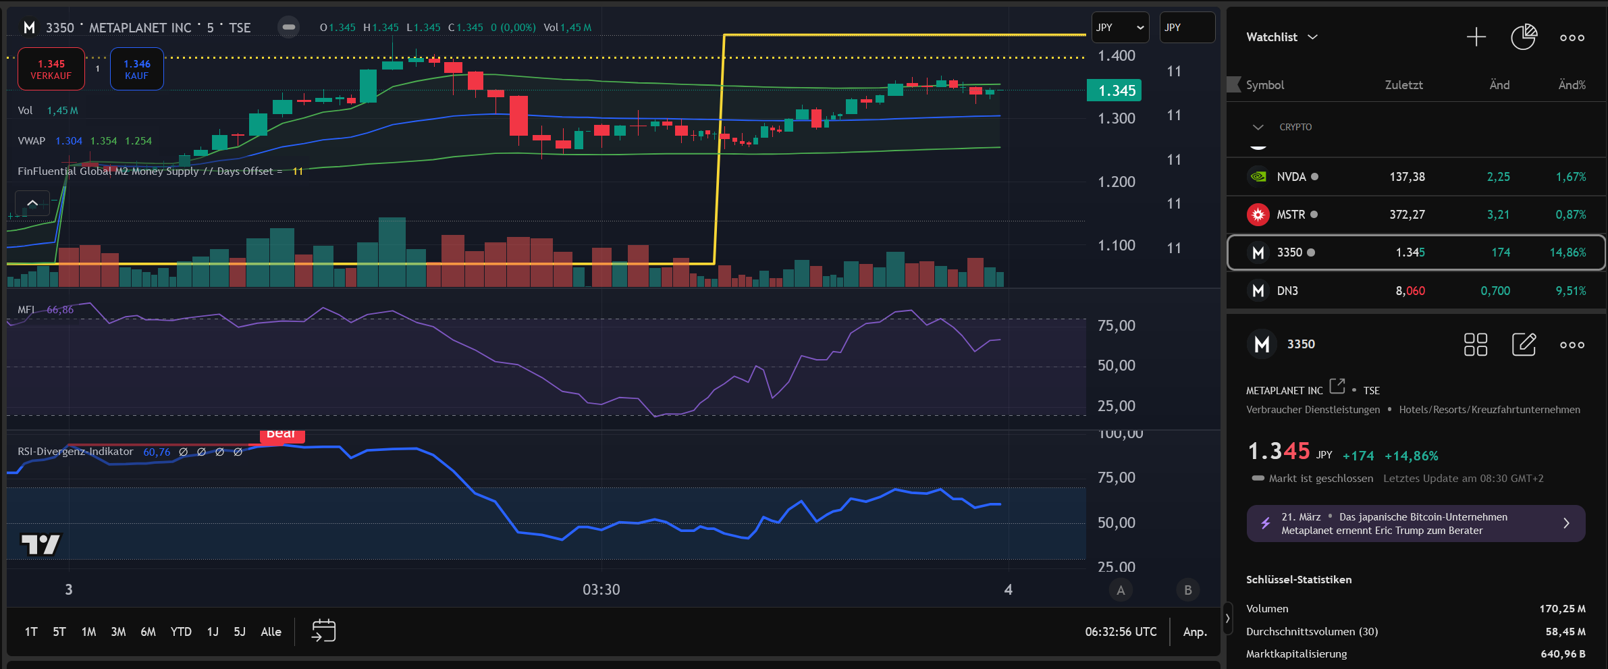Toggle the Anp. adjusted data button
The image size is (1608, 669).
1195,632
